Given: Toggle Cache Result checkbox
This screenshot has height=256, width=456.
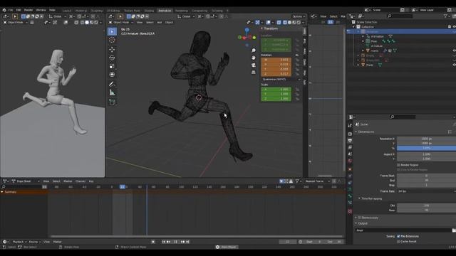Looking at the screenshot, I should (x=398, y=242).
